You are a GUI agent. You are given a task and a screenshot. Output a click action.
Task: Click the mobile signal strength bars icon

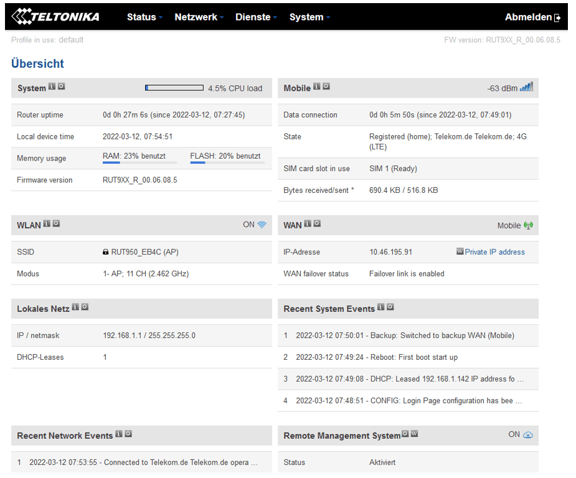click(x=526, y=88)
